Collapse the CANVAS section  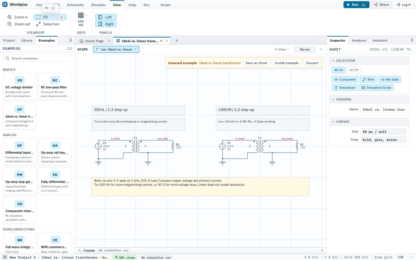coord(333,122)
